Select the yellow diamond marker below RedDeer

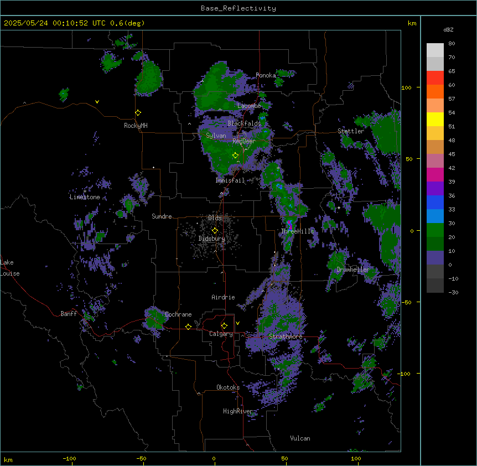[235, 156]
